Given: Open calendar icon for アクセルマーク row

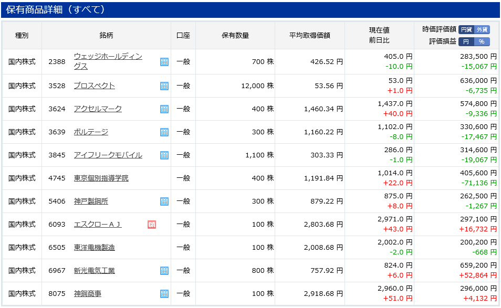Looking at the screenshot, I should click(x=164, y=109).
